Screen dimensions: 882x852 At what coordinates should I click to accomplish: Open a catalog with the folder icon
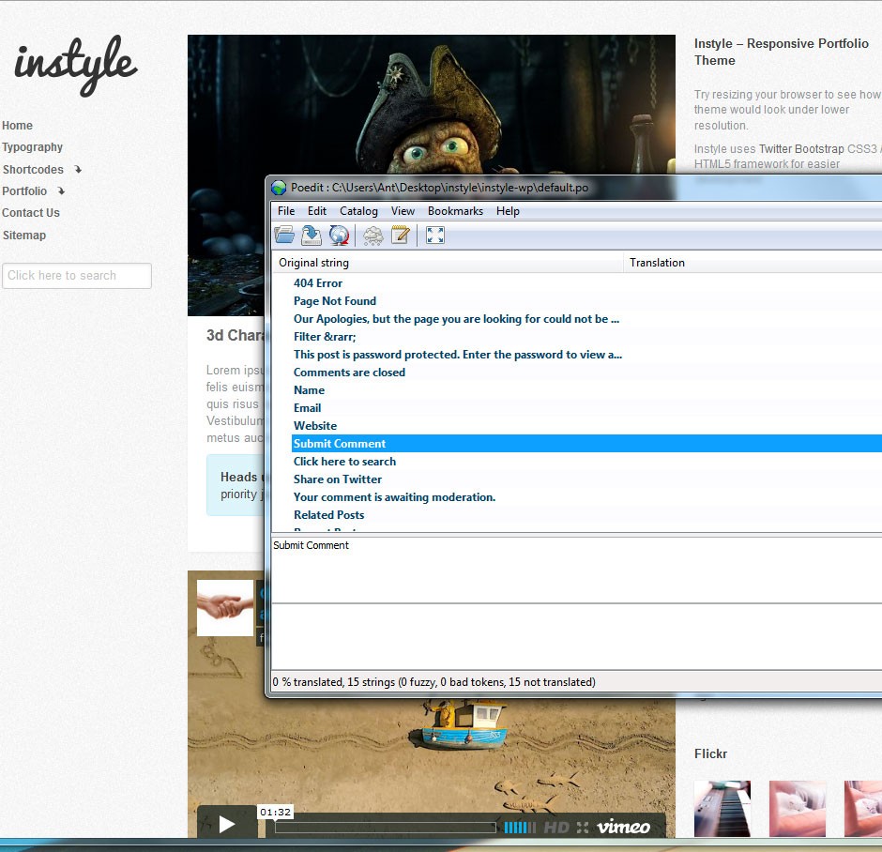coord(284,236)
